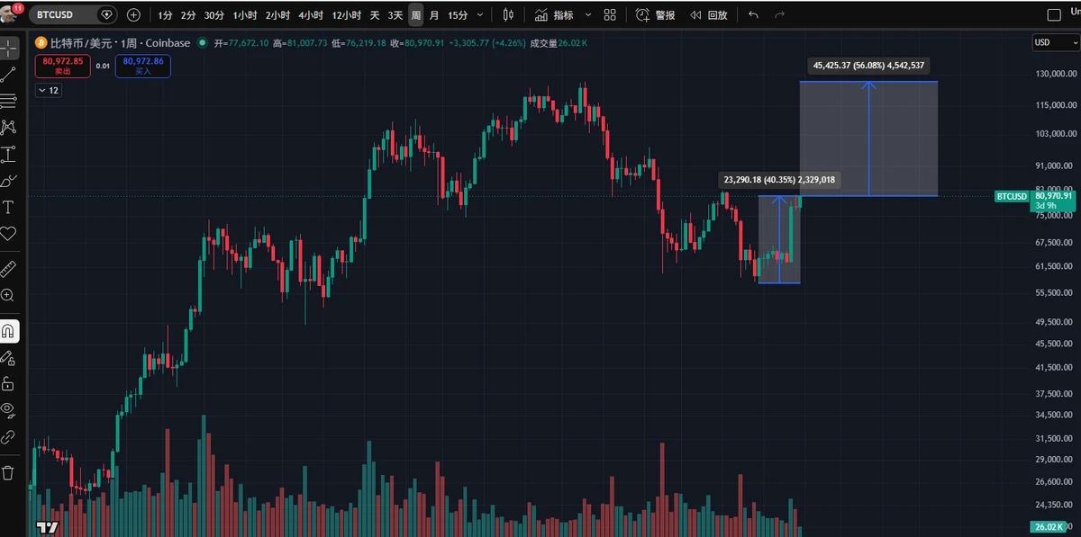Toggle lock all drawing tools
This screenshot has width=1081, height=537.
pyautogui.click(x=8, y=384)
